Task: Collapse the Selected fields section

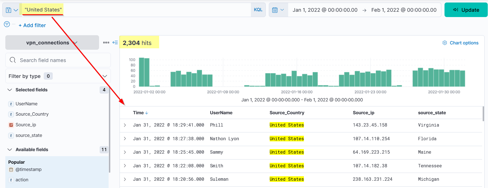Action: [x=10, y=90]
